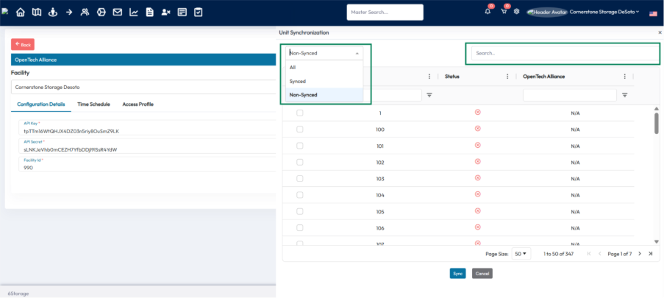Open the line chart reports icon
Viewport: 664px width, 298px height.
(134, 13)
